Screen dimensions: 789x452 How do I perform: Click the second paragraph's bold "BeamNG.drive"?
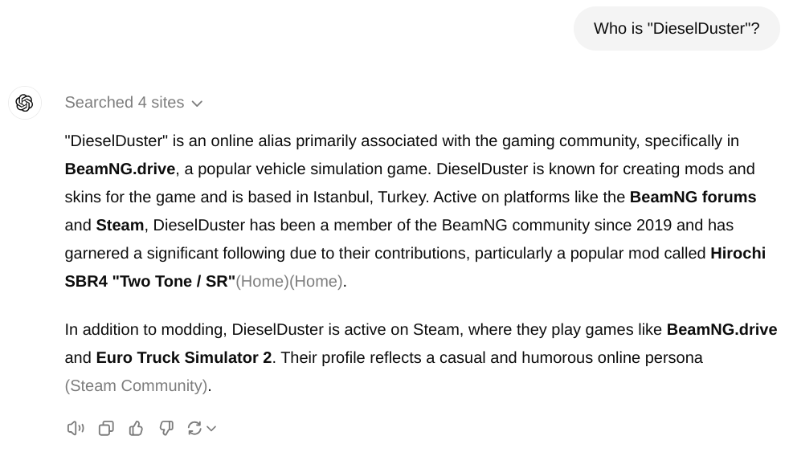[722, 330]
